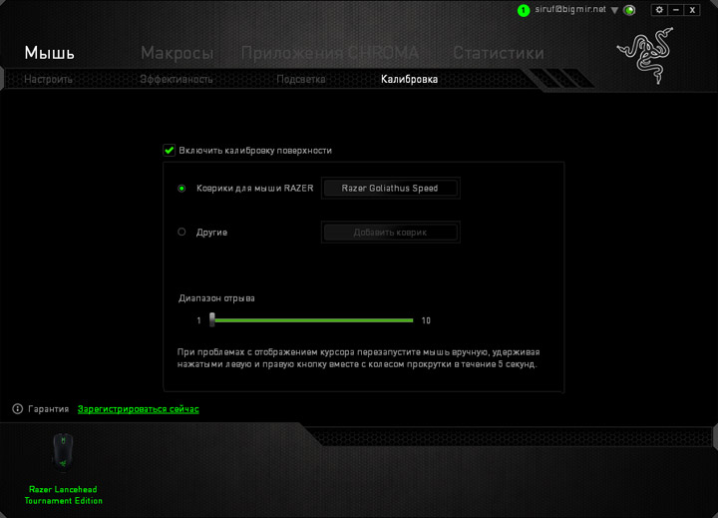The image size is (718, 518).
Task: Click the green online status icon
Action: coord(629,10)
